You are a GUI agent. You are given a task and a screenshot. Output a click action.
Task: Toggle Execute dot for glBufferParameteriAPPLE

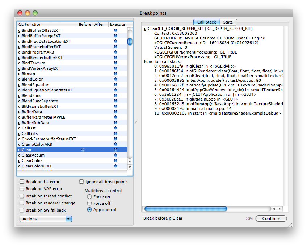tap(115, 117)
